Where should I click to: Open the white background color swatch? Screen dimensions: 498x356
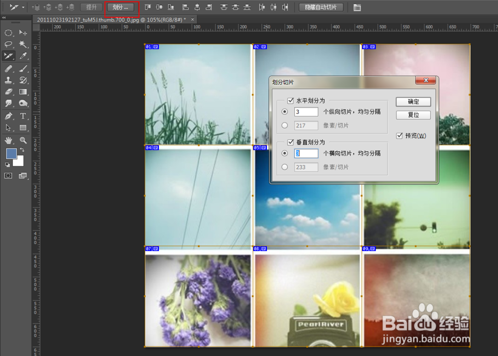pyautogui.click(x=20, y=162)
